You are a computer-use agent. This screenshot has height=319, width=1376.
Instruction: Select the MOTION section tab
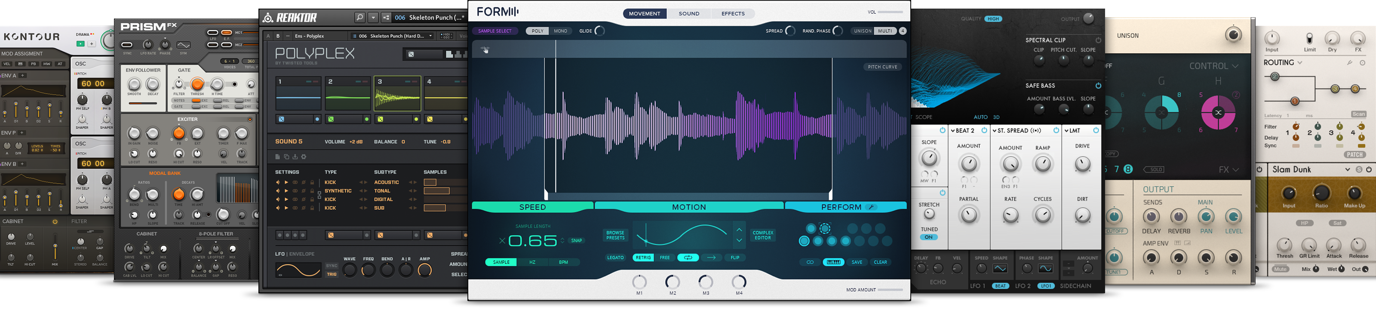point(689,207)
